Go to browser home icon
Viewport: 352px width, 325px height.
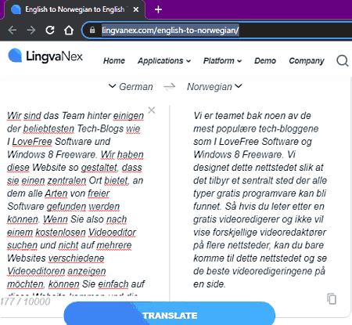coord(69,31)
